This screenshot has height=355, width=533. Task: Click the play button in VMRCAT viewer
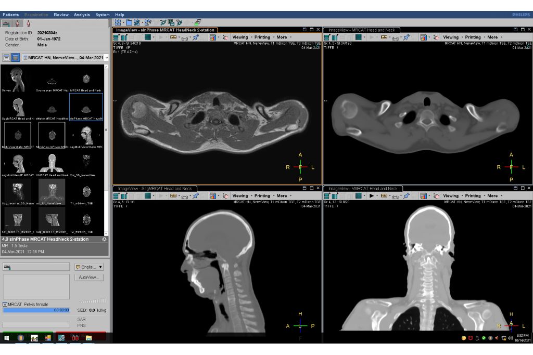372,196
